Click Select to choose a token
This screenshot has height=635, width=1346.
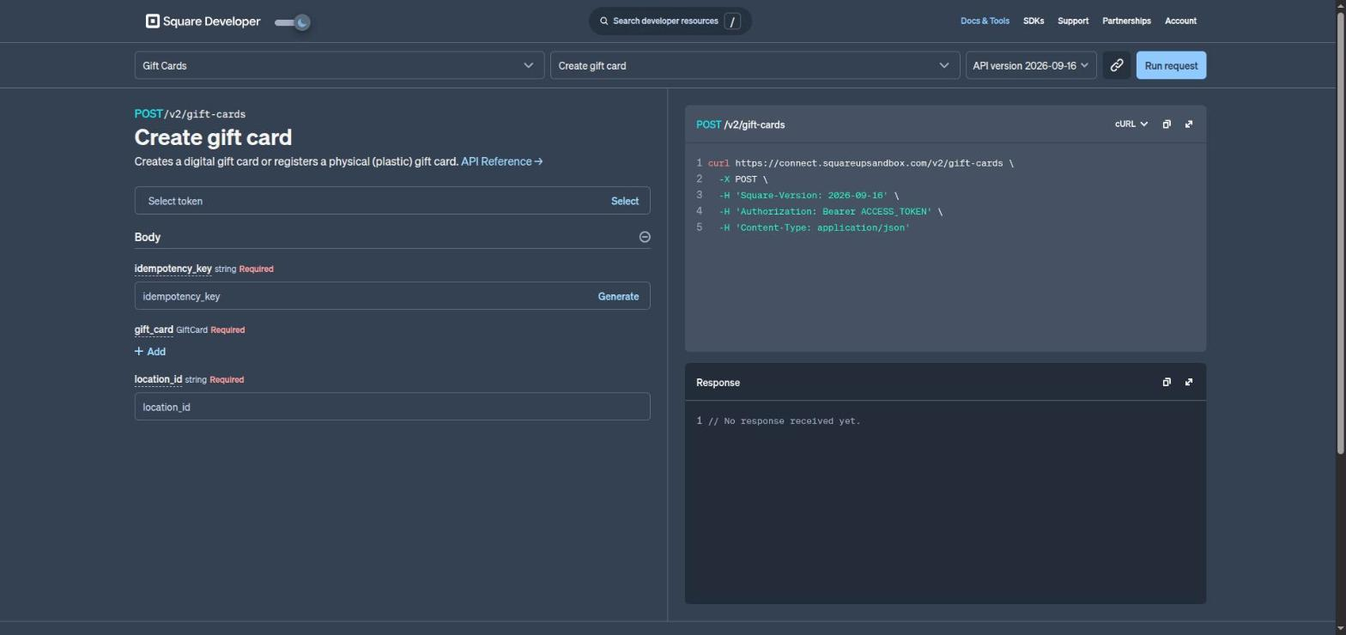(x=624, y=201)
